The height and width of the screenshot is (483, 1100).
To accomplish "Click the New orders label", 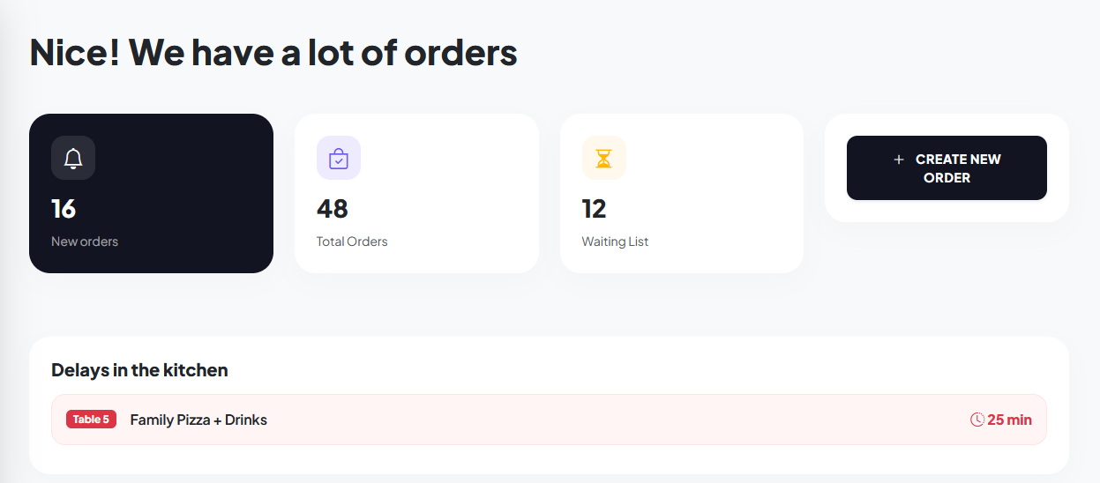I will pyautogui.click(x=85, y=241).
